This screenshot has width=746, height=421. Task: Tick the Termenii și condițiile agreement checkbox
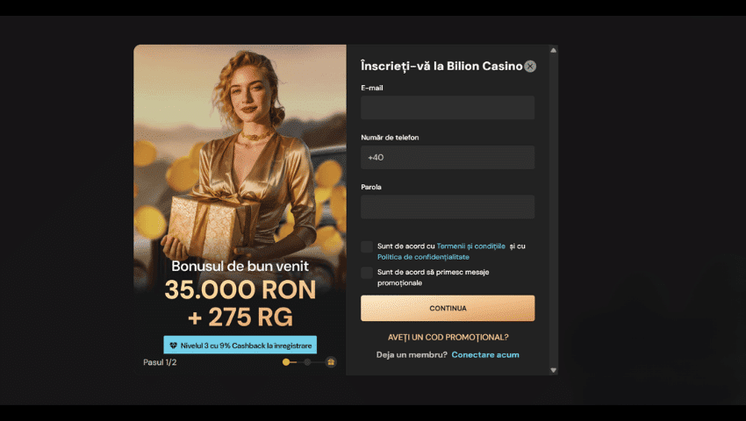[367, 246]
